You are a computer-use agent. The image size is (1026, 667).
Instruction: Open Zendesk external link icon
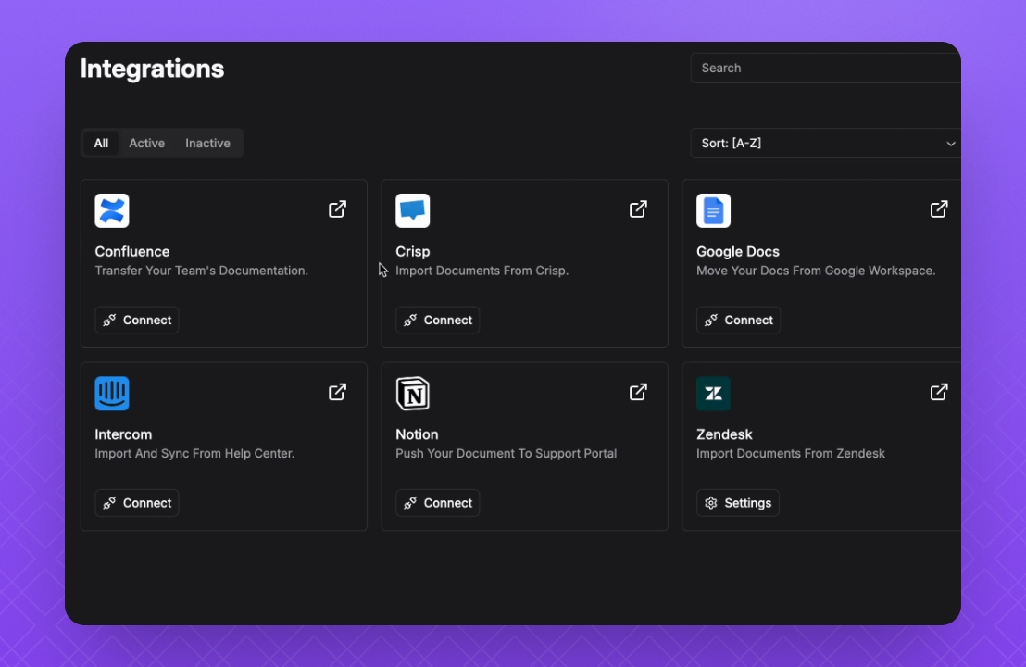939,392
